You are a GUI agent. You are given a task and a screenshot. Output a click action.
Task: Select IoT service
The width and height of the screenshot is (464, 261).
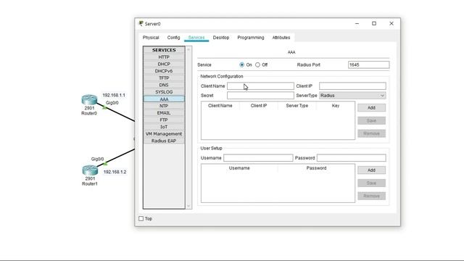click(x=164, y=127)
